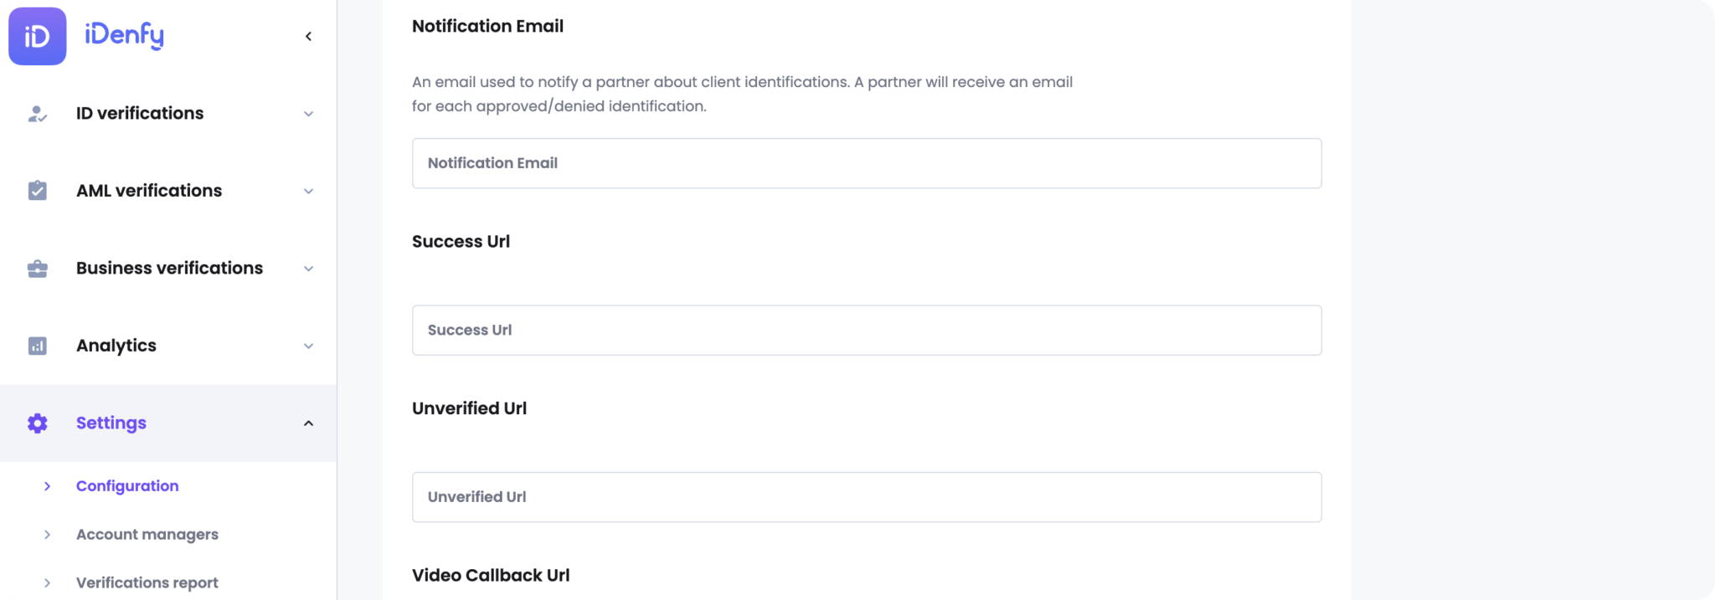Collapse the Settings section chevron

point(308,423)
